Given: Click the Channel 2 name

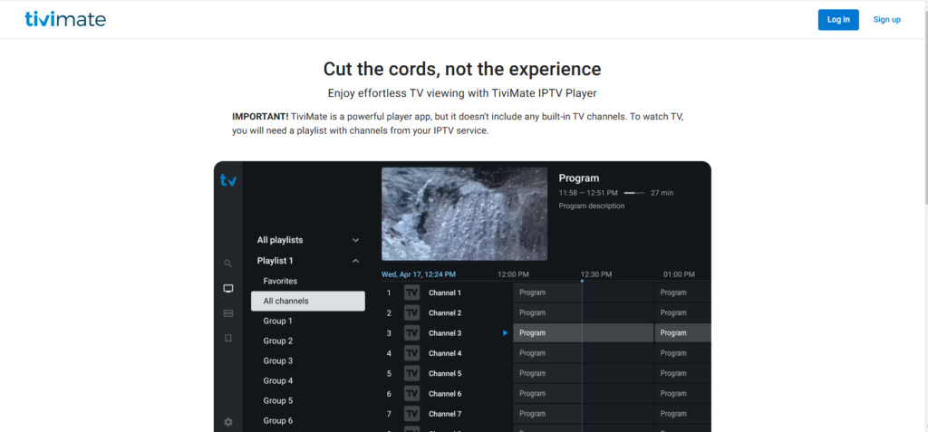Looking at the screenshot, I should [444, 312].
